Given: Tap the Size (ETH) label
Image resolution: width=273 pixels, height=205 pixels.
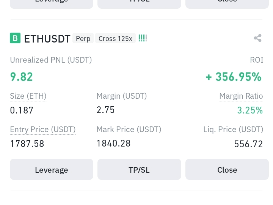Looking at the screenshot, I should click(x=28, y=96).
